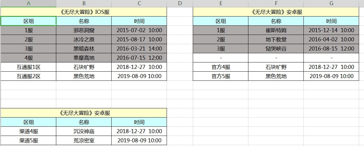Select column B header
The width and height of the screenshot is (364, 146).
coord(84,3)
